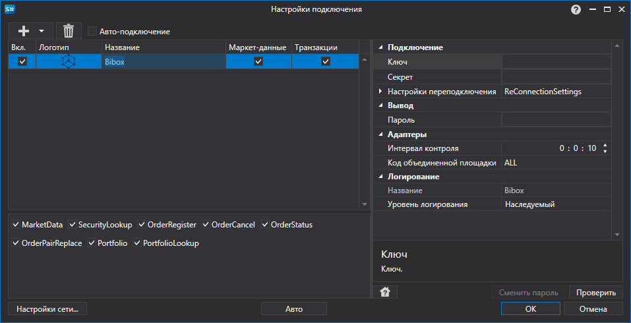Open the add connection dropdown arrow
This screenshot has width=631, height=323.
[41, 30]
